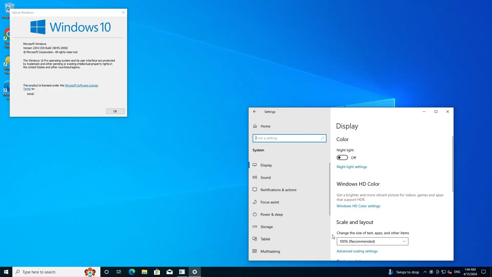This screenshot has width=492, height=277.
Task: Click the Task View taskbar icon
Action: [x=119, y=272]
